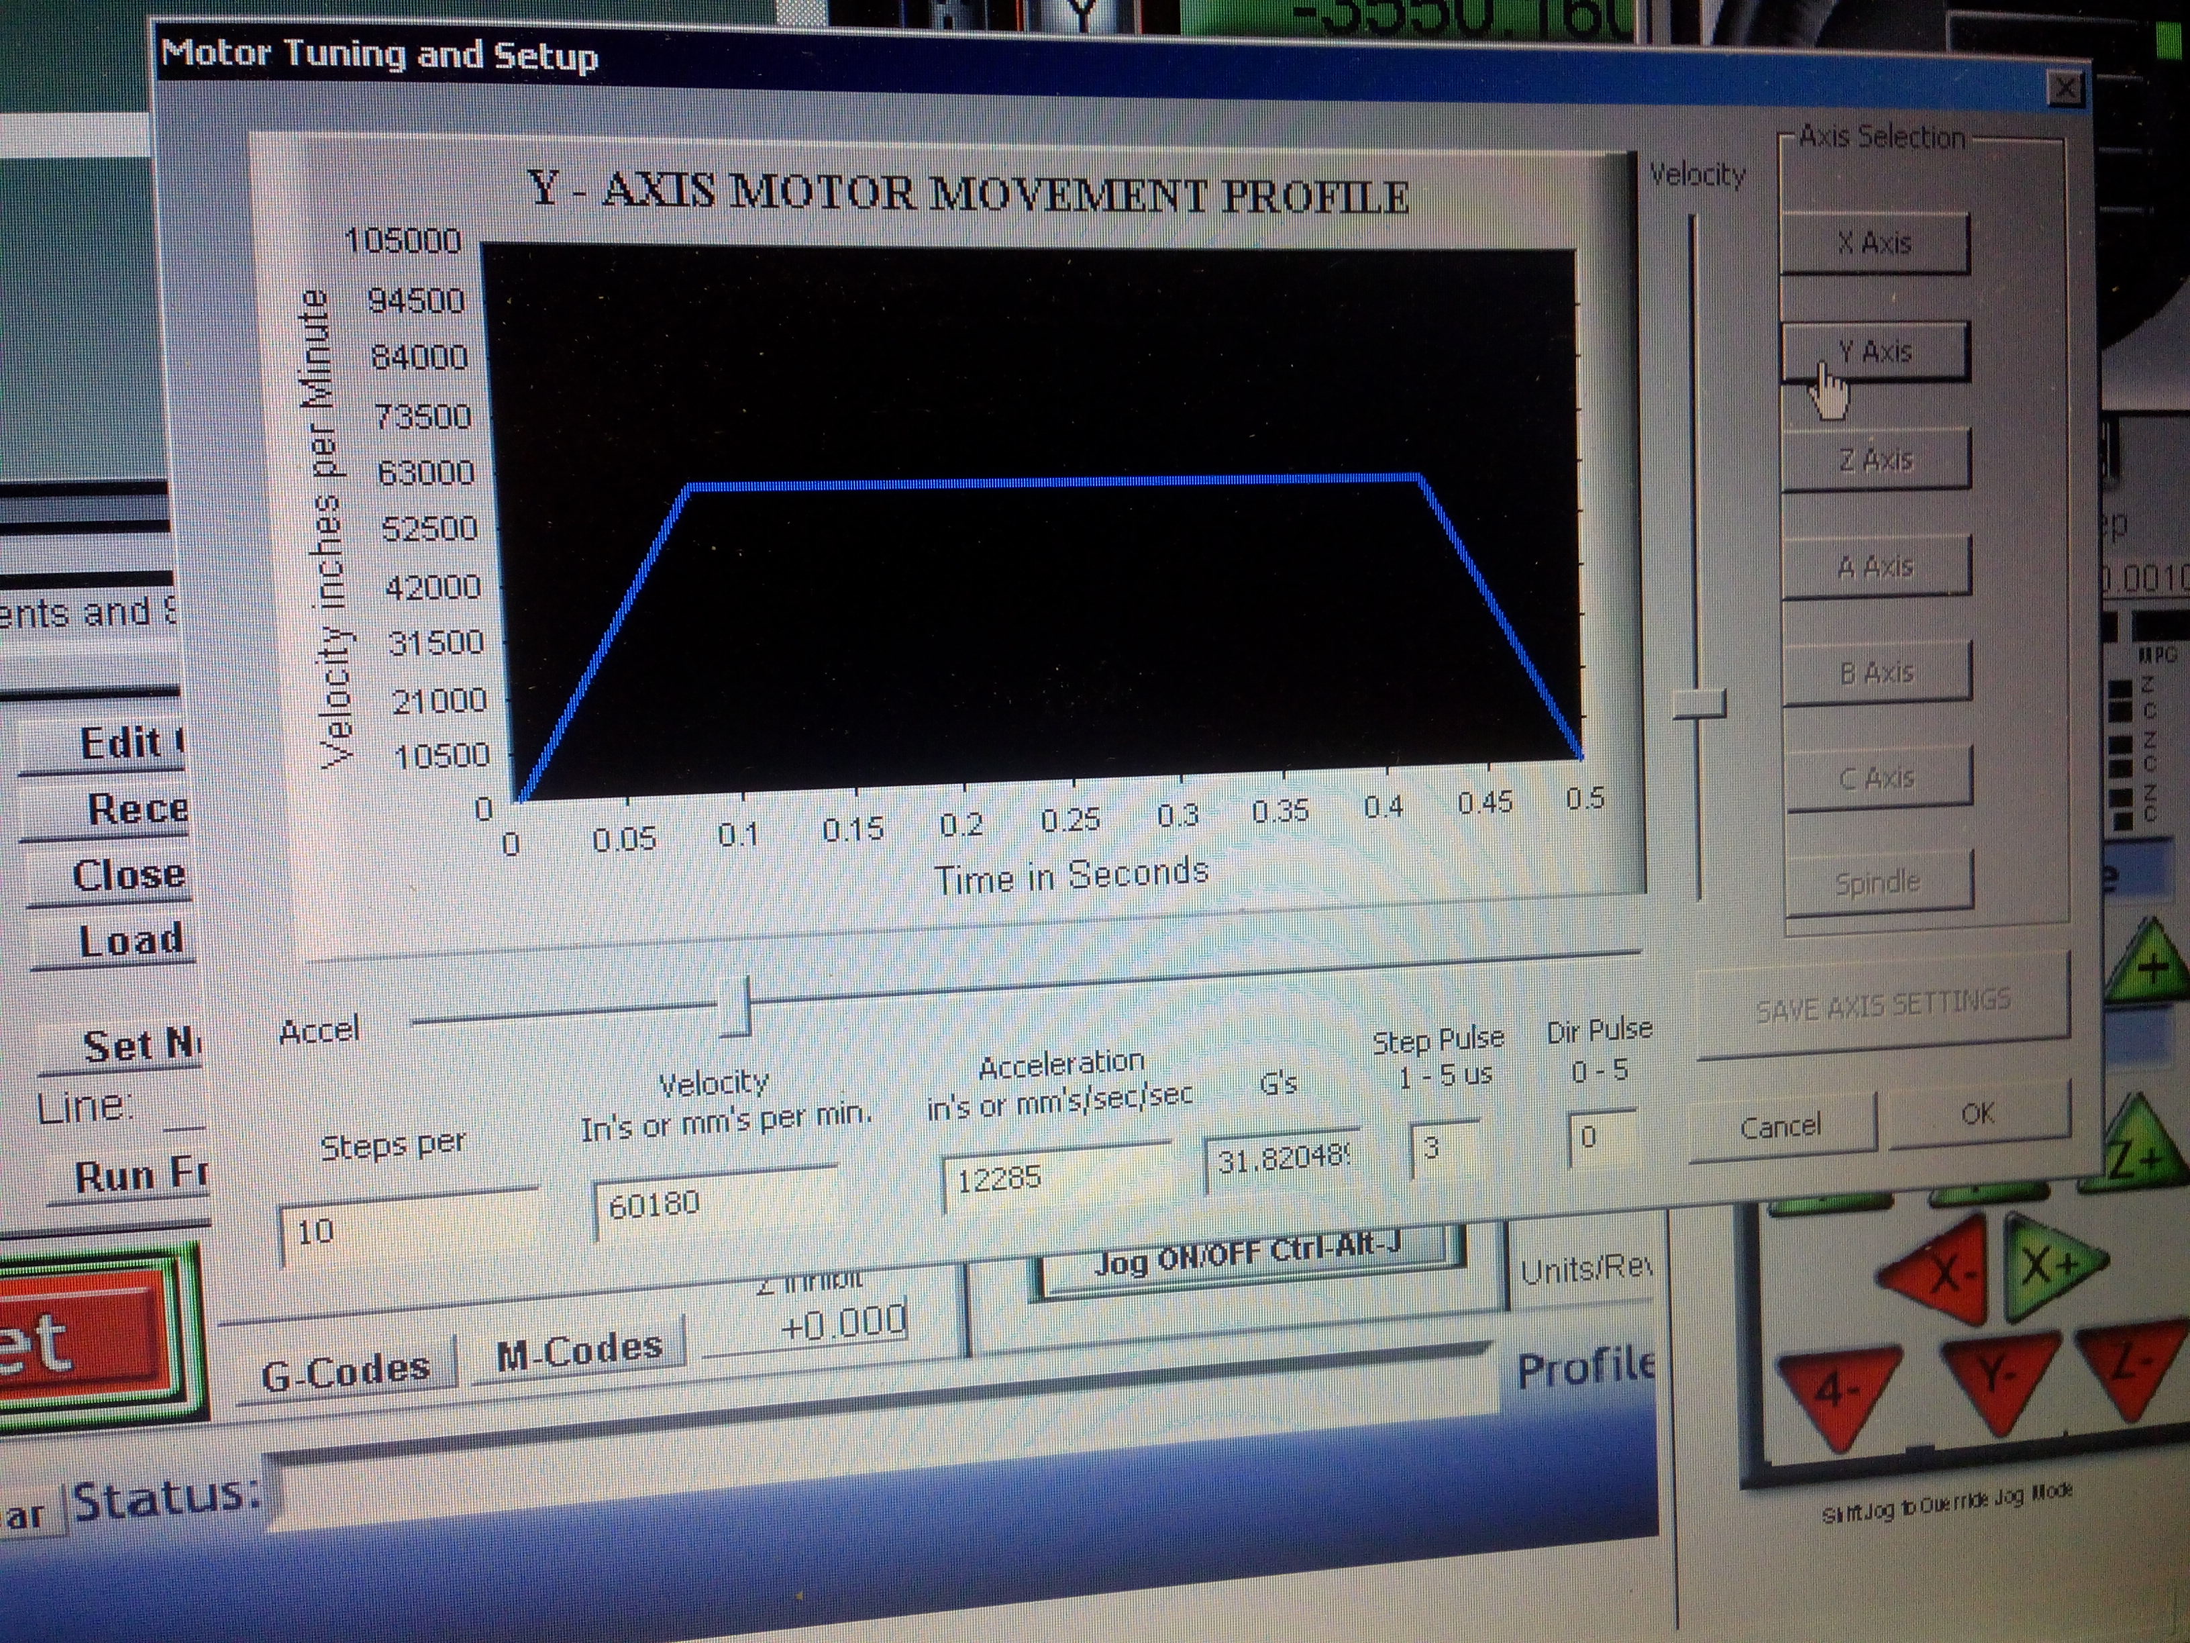This screenshot has width=2190, height=1643.
Task: Click the Step Pulse input field
Action: (1445, 1149)
